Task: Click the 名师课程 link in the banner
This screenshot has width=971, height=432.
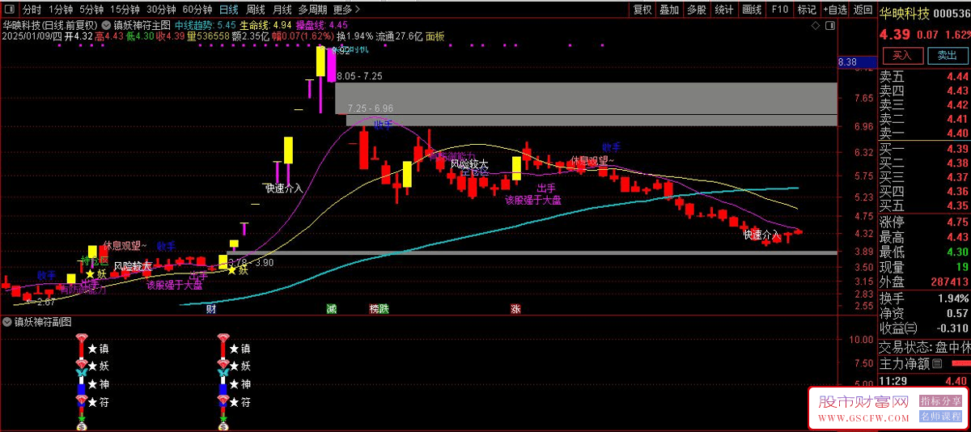Action: (940, 416)
